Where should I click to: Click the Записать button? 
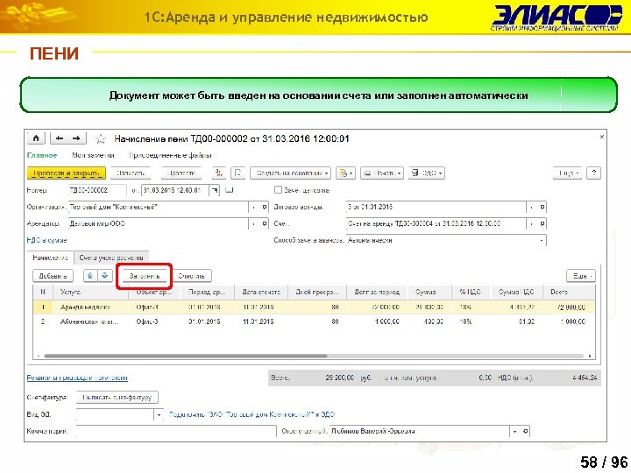[x=130, y=173]
